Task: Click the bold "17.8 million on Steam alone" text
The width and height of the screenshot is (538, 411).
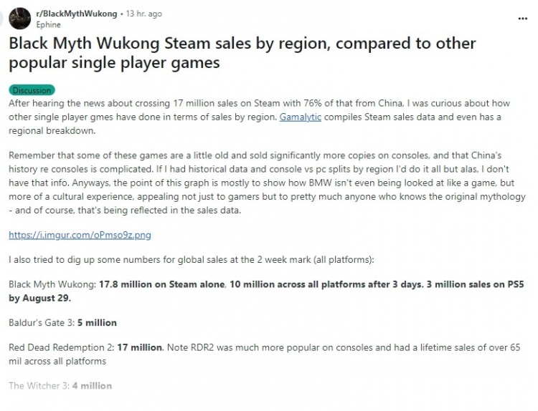Action: (x=164, y=284)
